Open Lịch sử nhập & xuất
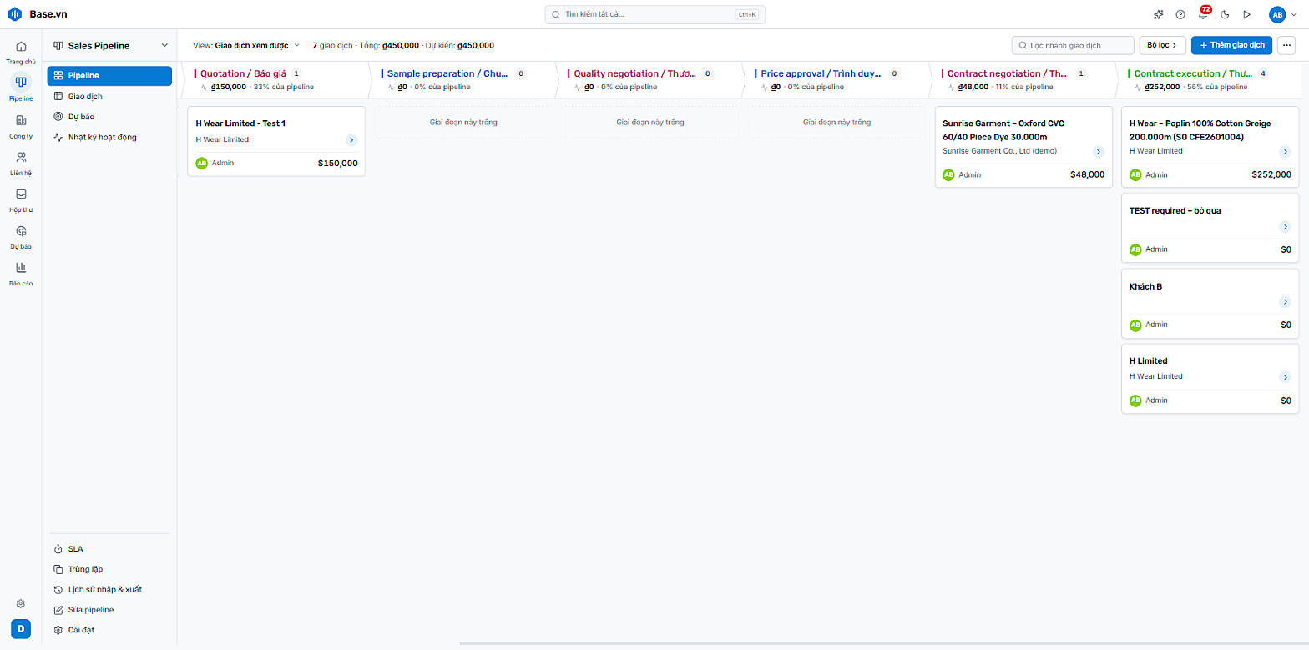This screenshot has height=650, width=1309. click(x=109, y=589)
